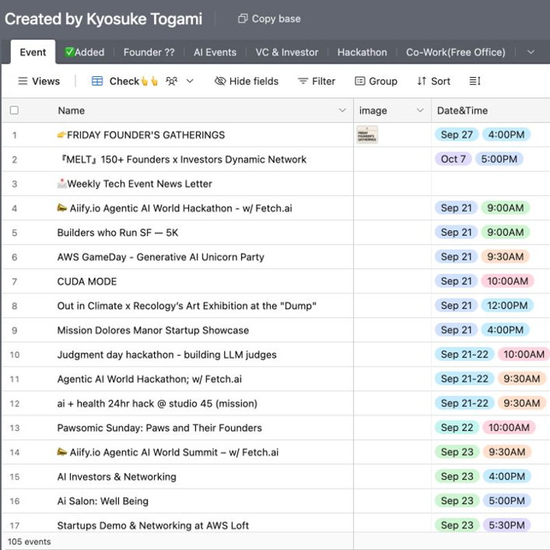
Task: Switch to the AI Events tab
Action: point(214,52)
